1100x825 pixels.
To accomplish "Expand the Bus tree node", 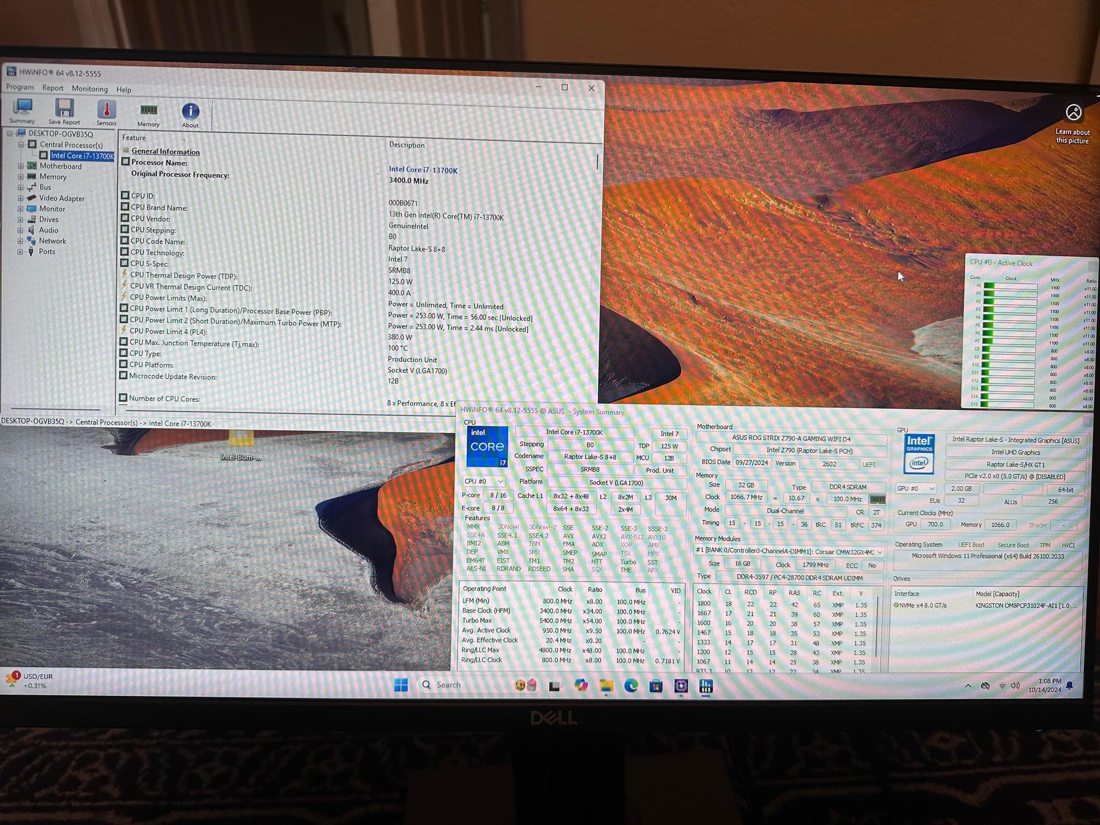I will pos(21,187).
